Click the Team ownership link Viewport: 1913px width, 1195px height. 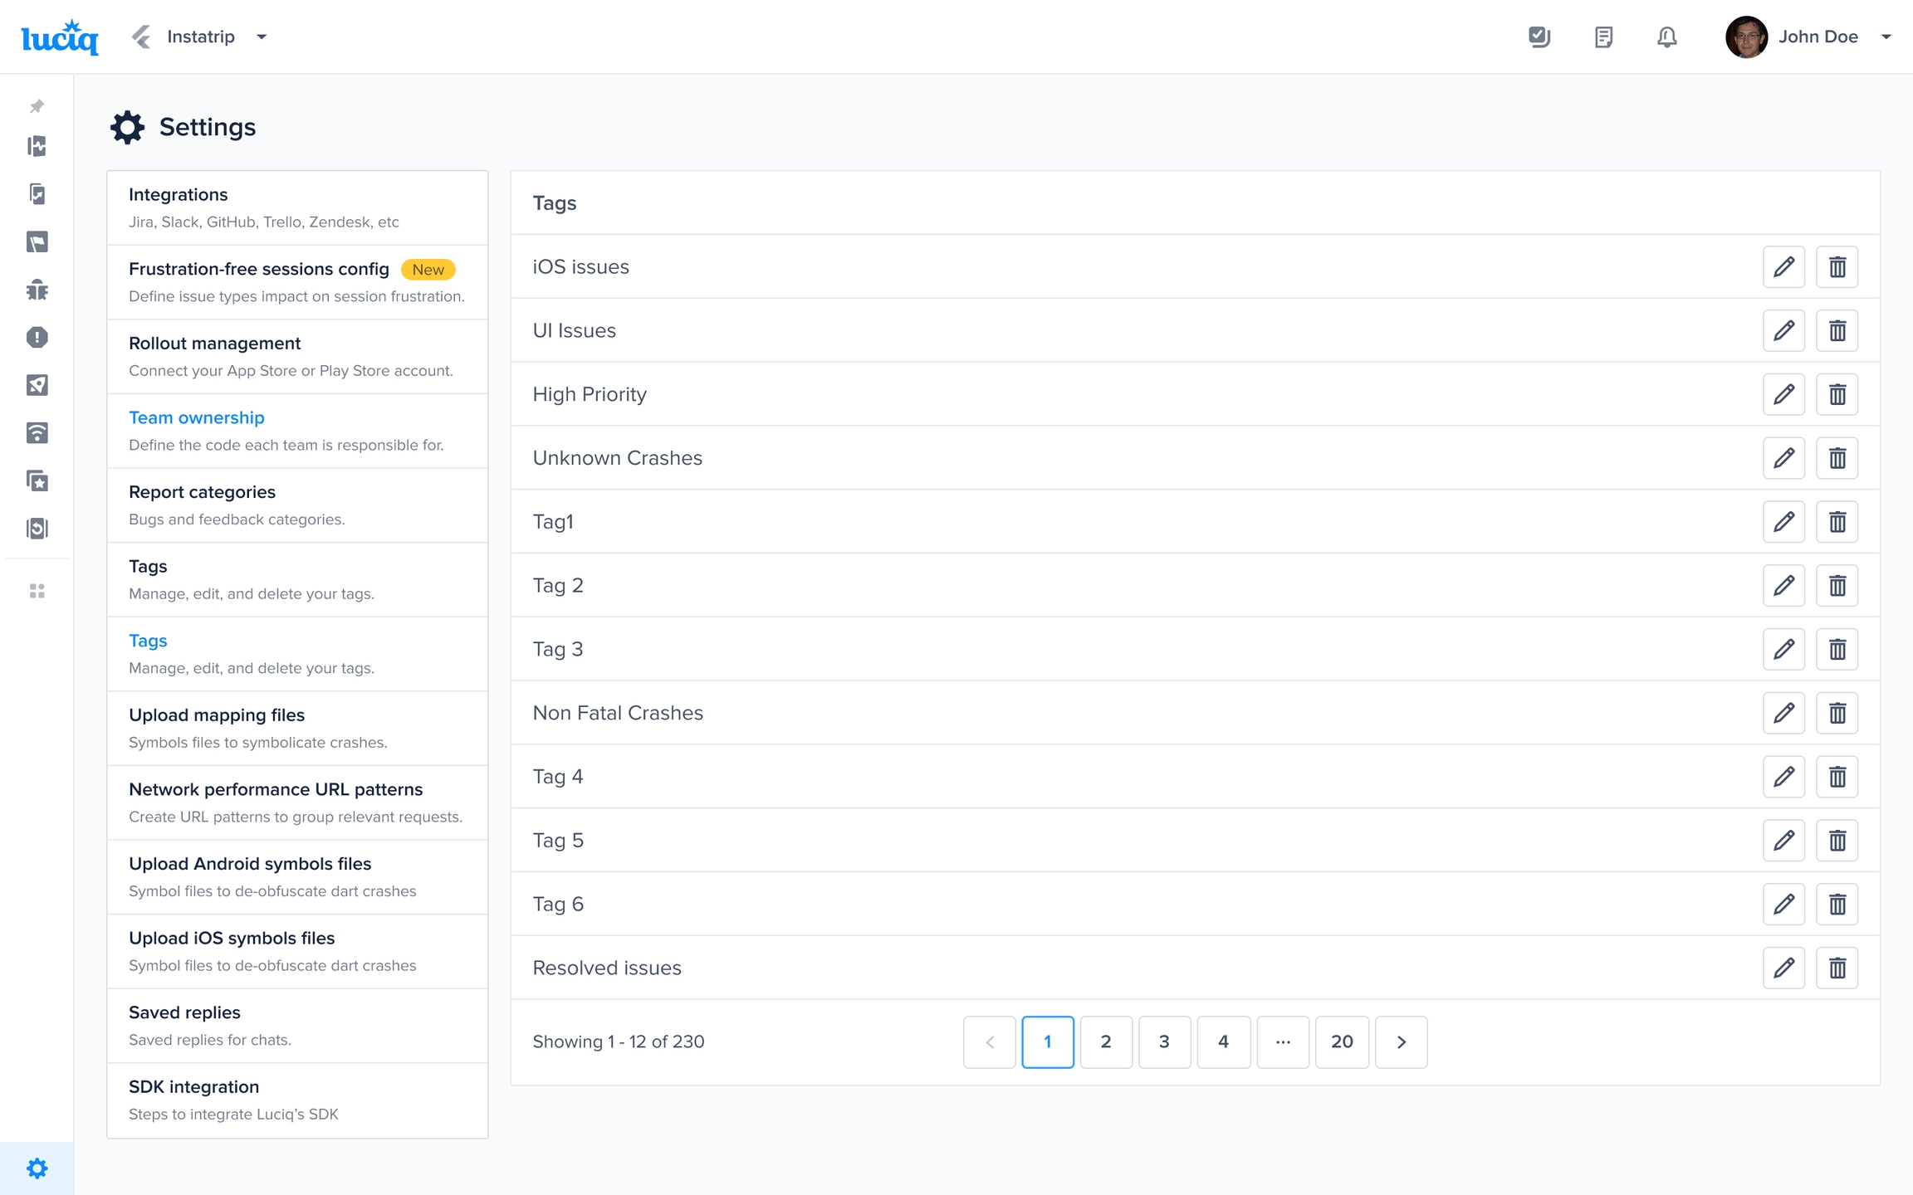[x=197, y=417]
